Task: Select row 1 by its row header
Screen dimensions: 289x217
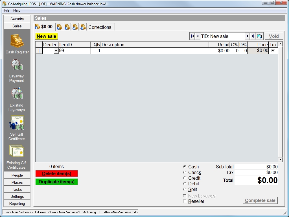Action: (x=39, y=51)
